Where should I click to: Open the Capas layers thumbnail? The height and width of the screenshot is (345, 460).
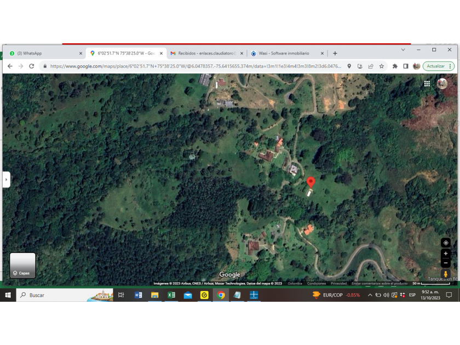(22, 266)
